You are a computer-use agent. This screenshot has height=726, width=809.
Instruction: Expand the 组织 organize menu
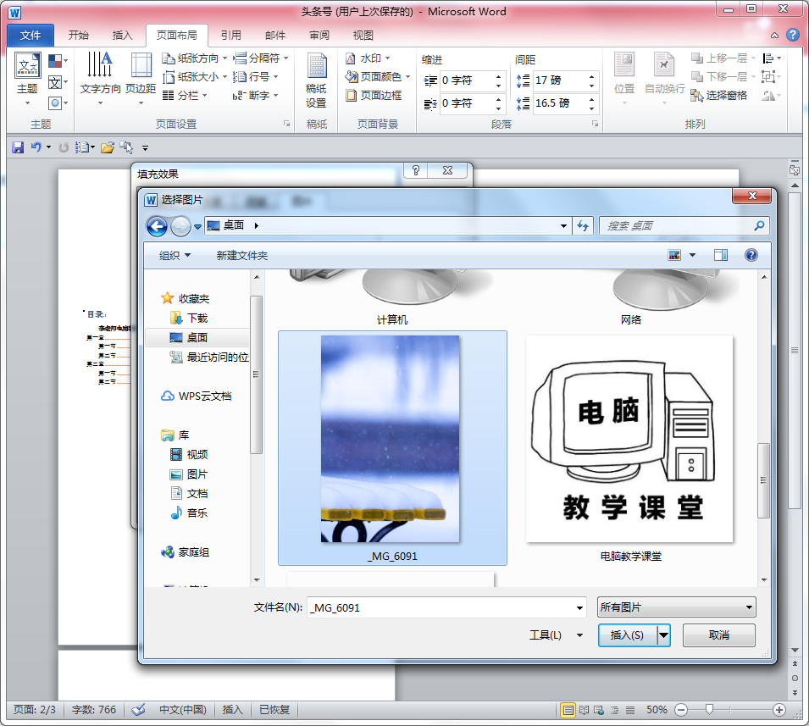click(x=175, y=255)
